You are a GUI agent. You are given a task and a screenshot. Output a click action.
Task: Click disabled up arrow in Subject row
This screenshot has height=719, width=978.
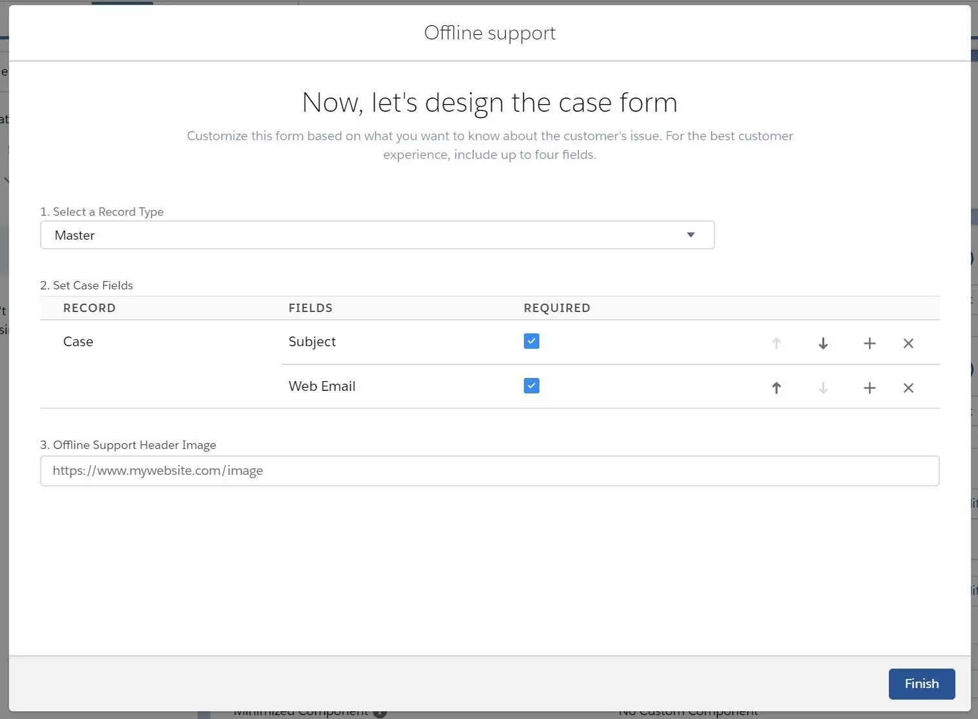[776, 343]
